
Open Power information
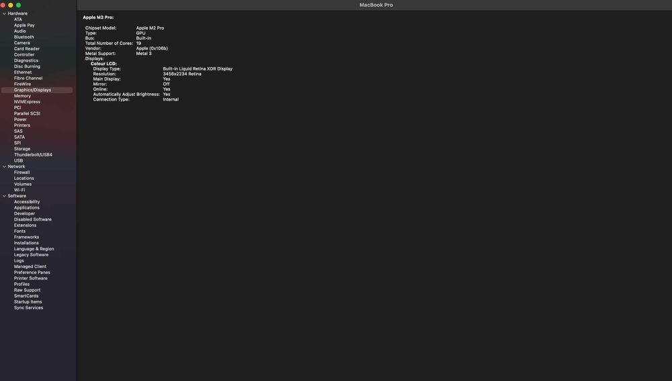(20, 119)
